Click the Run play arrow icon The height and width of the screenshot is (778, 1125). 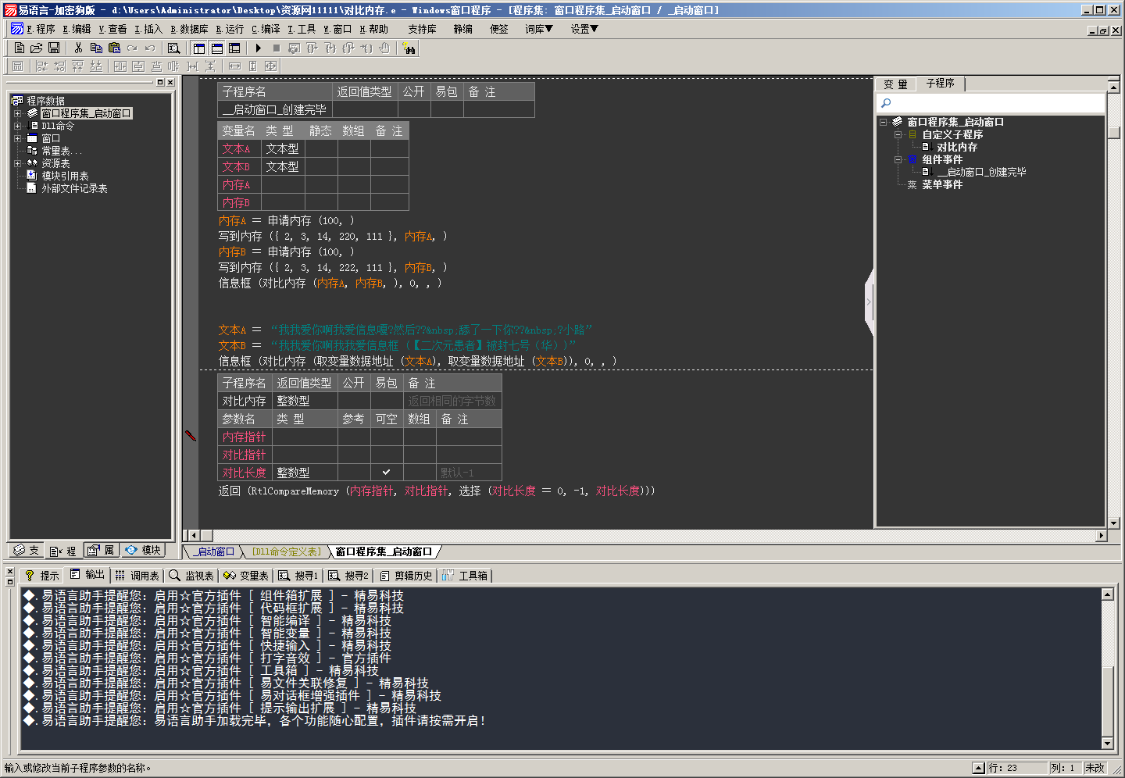(259, 48)
